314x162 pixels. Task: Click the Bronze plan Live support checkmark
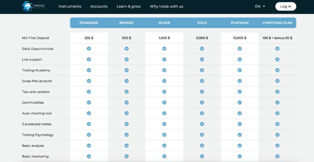coord(126,59)
